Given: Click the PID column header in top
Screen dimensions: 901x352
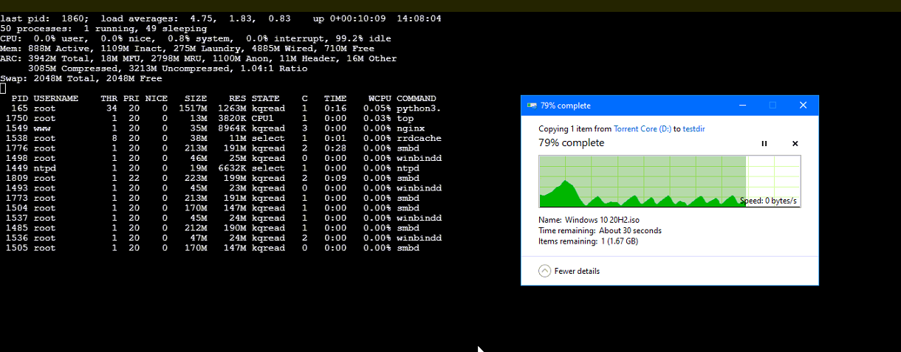Looking at the screenshot, I should pos(20,98).
